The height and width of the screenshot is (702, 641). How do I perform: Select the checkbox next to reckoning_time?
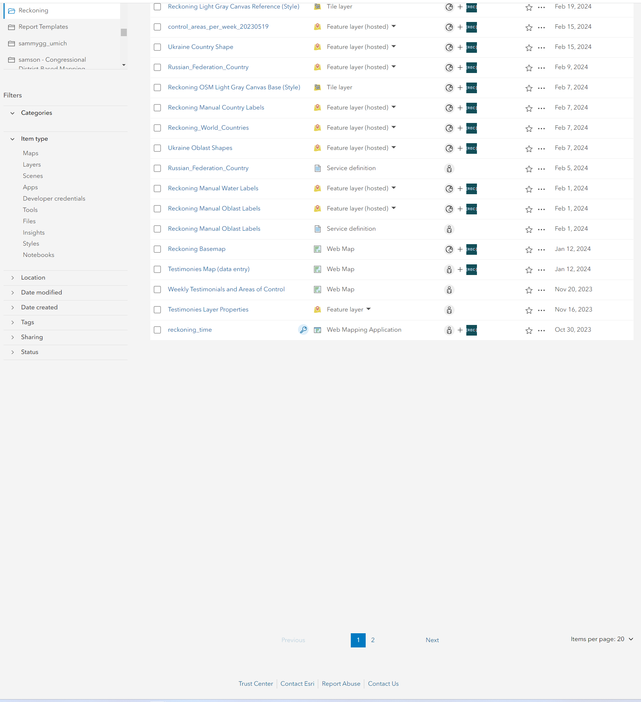pos(157,330)
